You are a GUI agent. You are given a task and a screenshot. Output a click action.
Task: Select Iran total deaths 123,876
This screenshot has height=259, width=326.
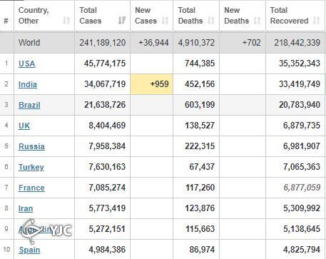coord(200,208)
